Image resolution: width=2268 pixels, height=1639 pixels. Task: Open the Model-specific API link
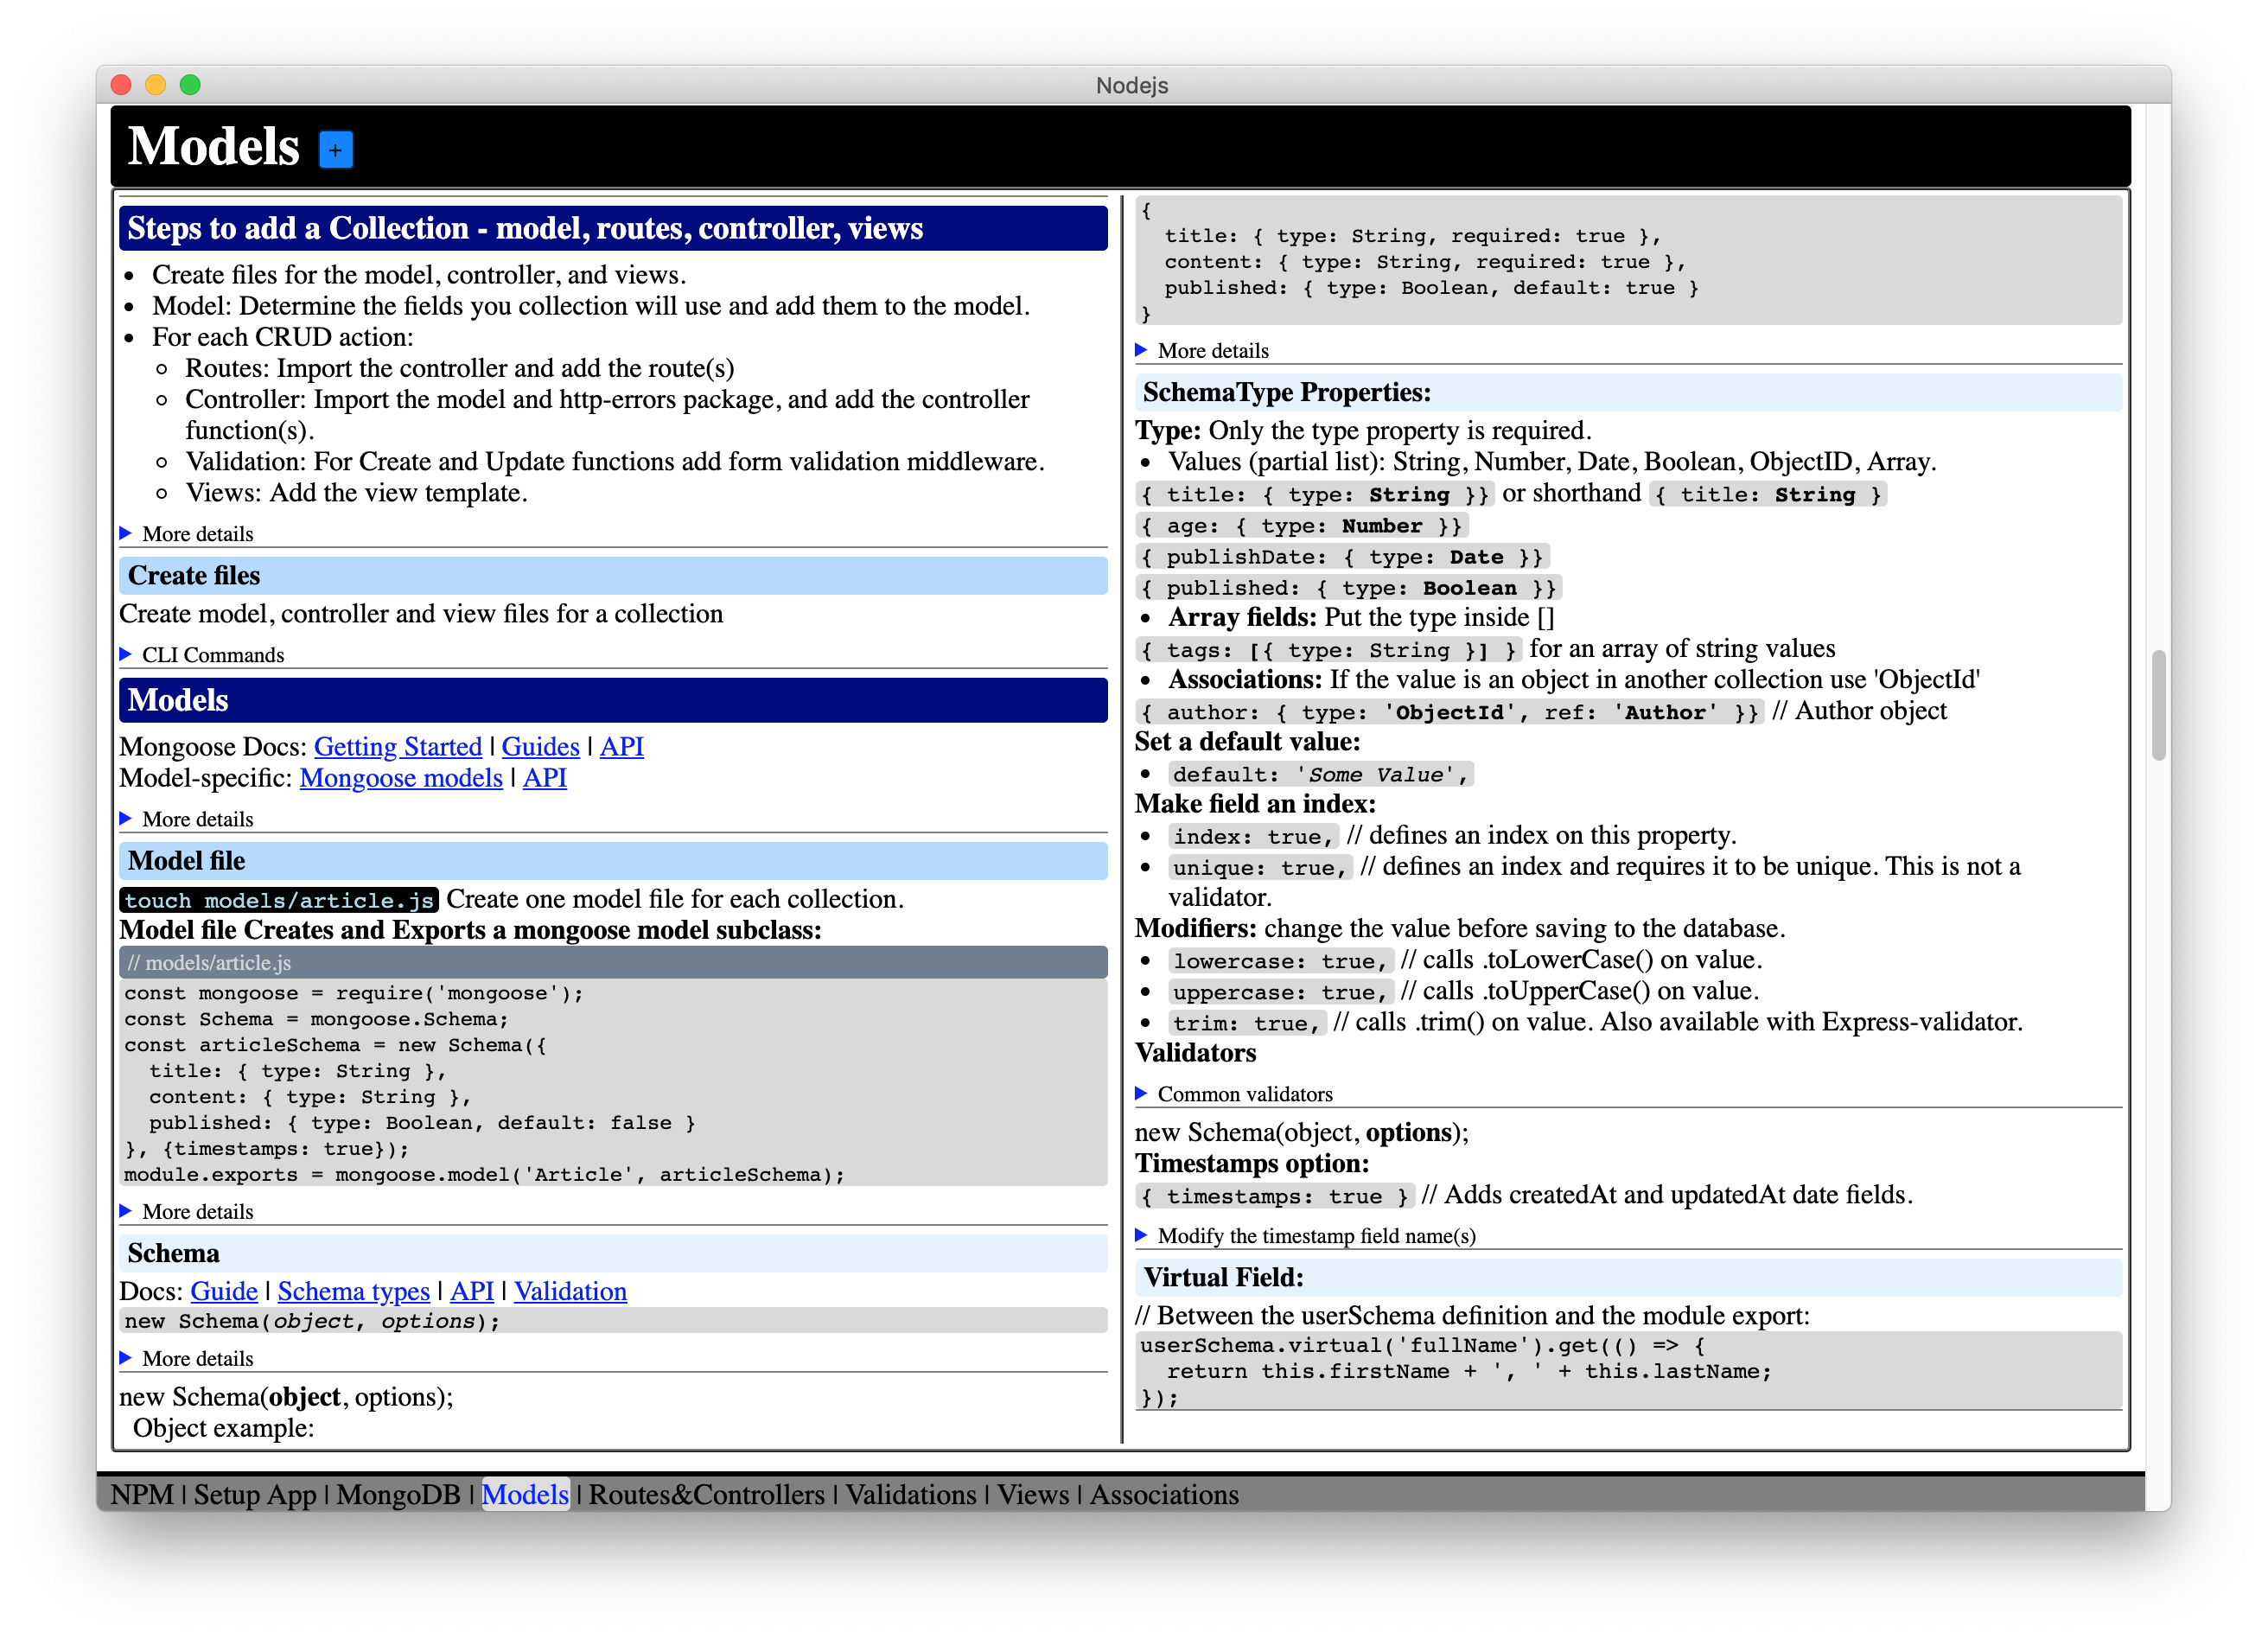coord(545,778)
